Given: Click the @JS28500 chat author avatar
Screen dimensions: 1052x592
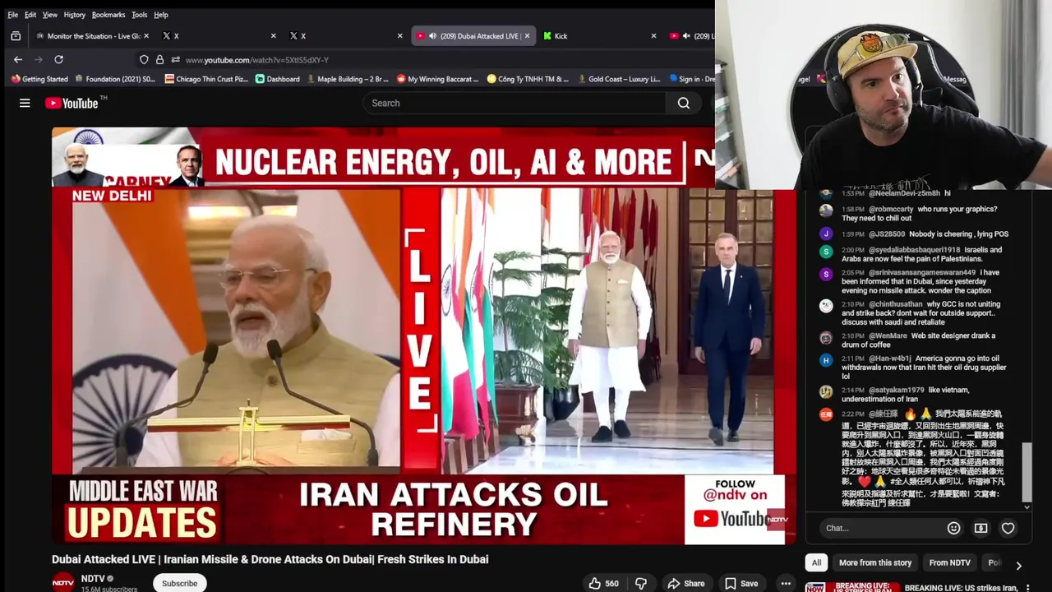Looking at the screenshot, I should click(x=826, y=234).
